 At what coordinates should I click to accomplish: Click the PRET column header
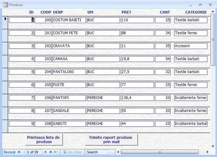coord(126,12)
